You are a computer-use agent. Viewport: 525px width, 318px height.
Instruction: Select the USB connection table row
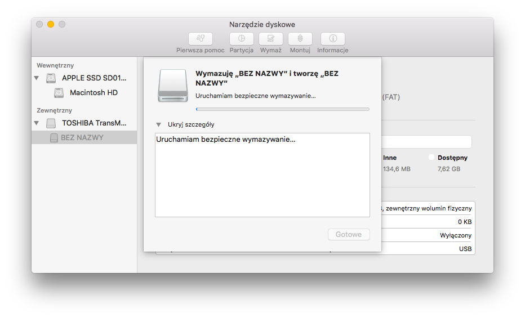click(x=428, y=249)
